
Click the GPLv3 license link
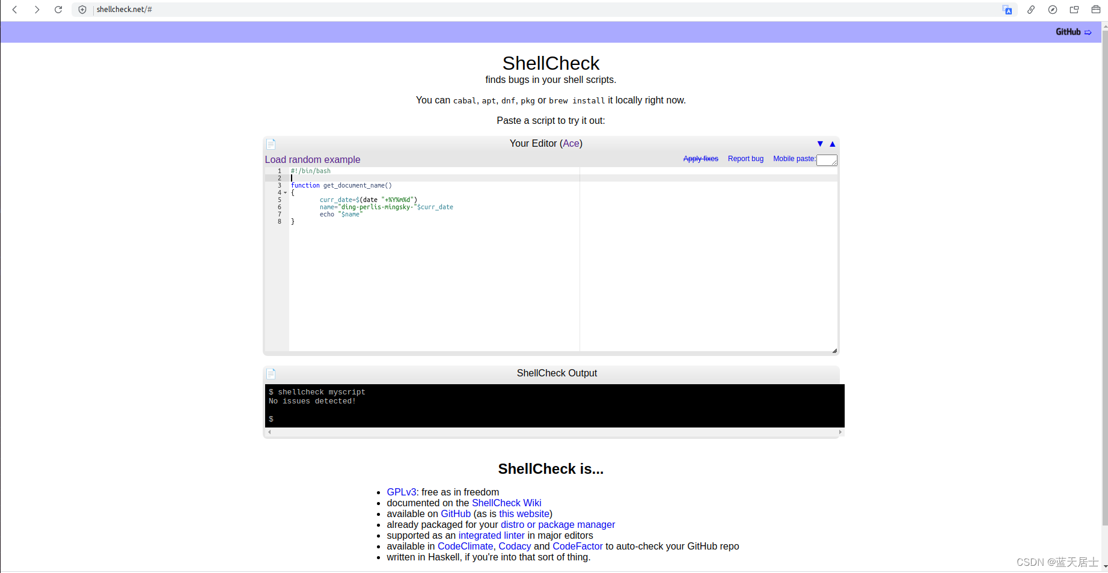point(400,492)
